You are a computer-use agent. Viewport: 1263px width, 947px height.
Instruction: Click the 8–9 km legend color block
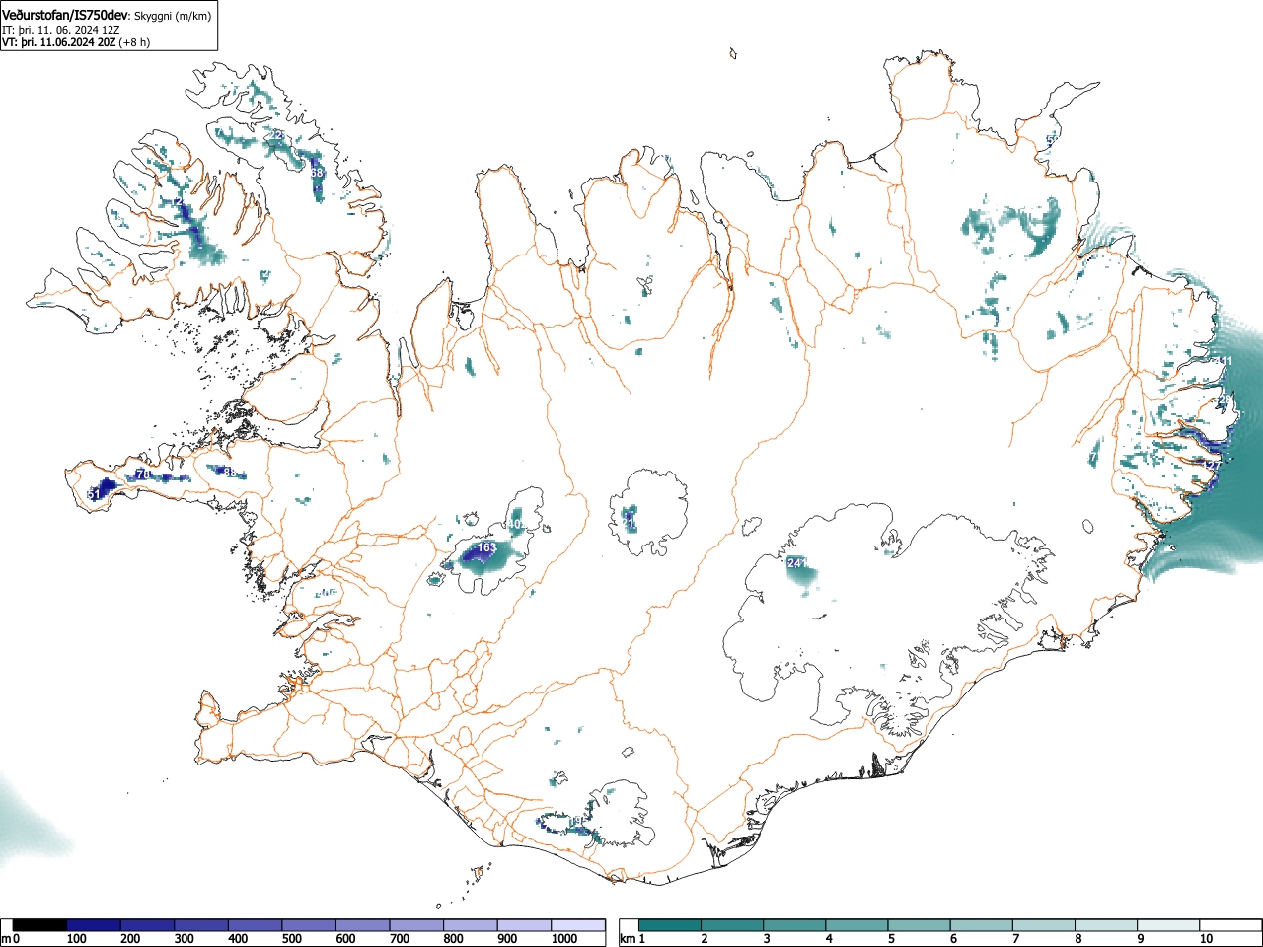pyautogui.click(x=1106, y=925)
